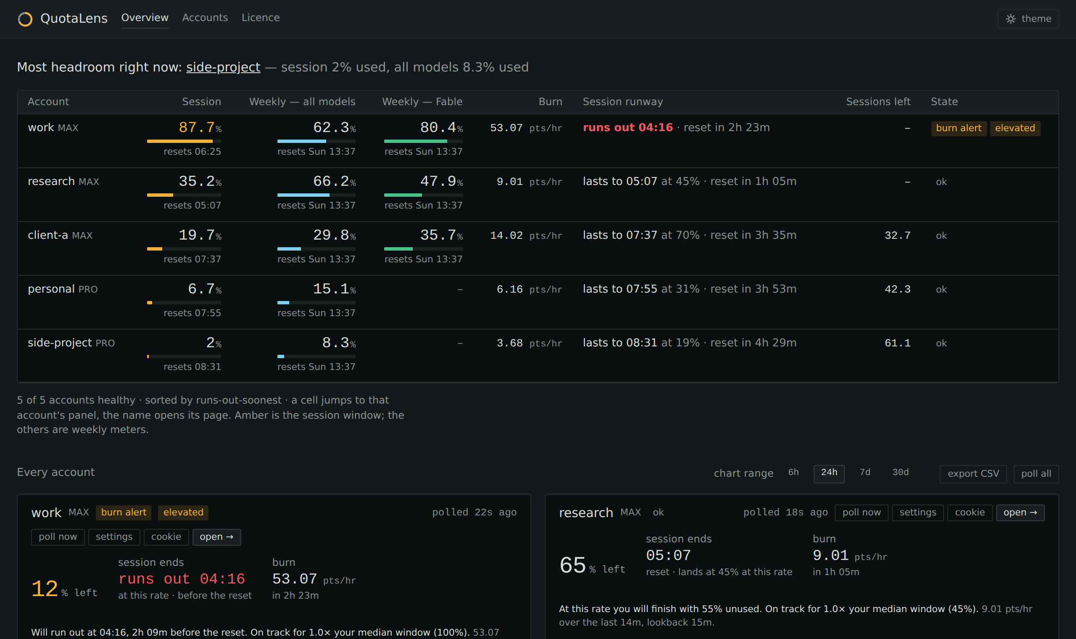The width and height of the screenshot is (1076, 639).
Task: Open settings in the research panel
Action: pyautogui.click(x=918, y=512)
